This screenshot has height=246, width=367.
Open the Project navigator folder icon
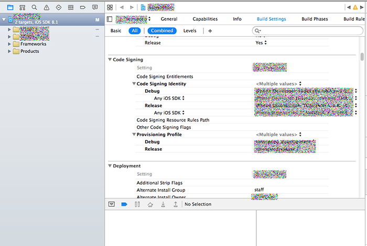tap(10, 7)
